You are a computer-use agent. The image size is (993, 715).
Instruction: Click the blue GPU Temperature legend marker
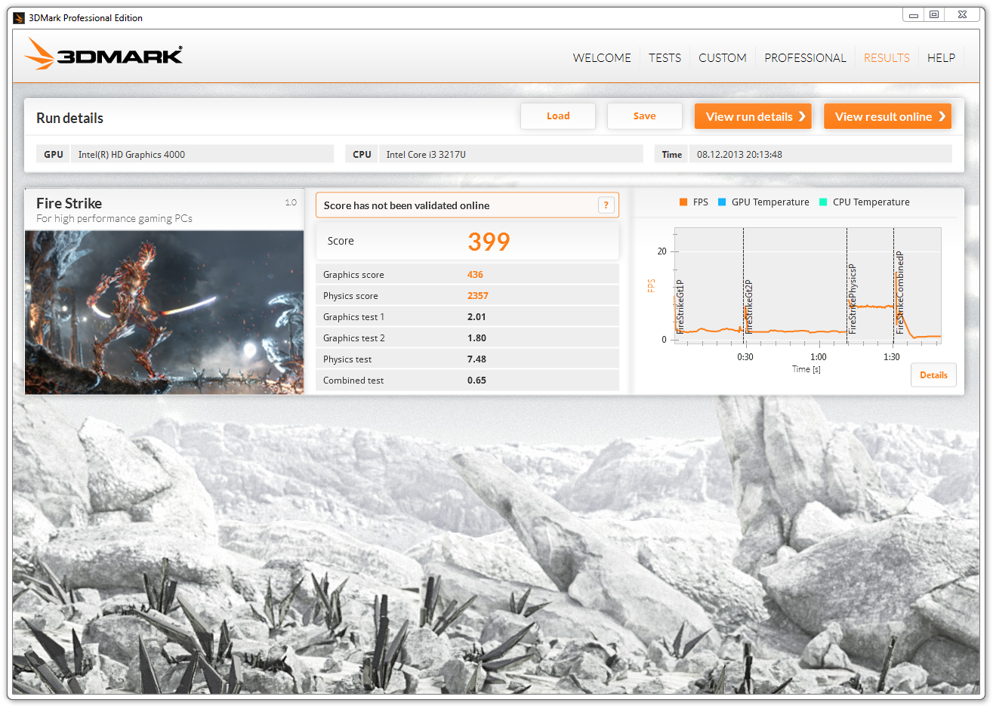pos(722,202)
